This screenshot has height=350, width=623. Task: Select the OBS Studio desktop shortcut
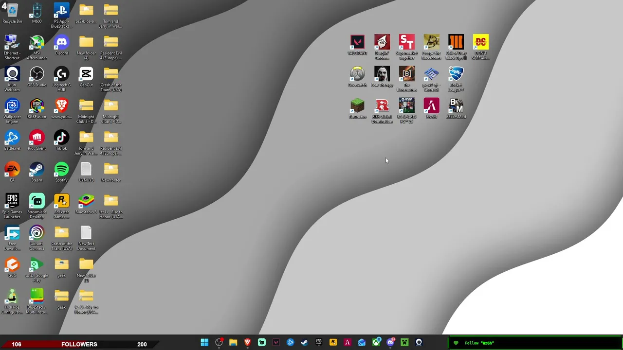tap(37, 77)
